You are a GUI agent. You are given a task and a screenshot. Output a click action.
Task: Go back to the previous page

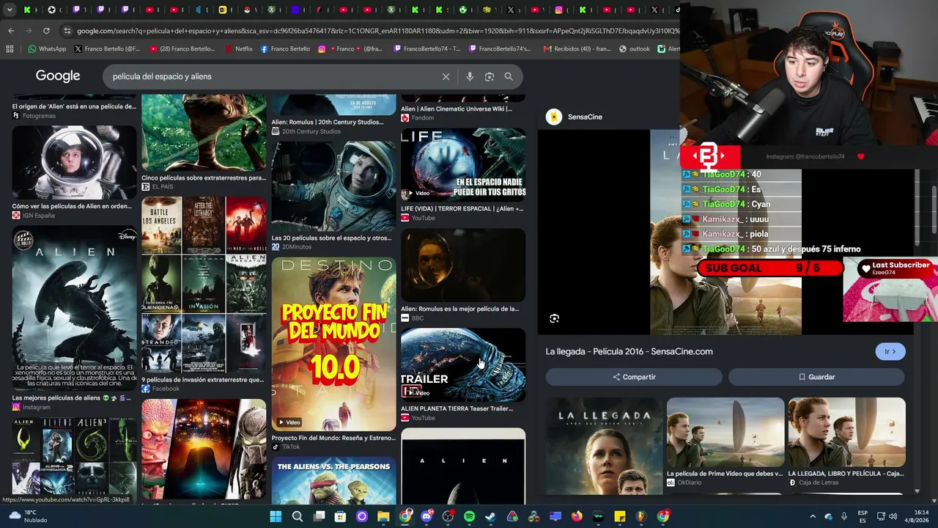[x=11, y=31]
